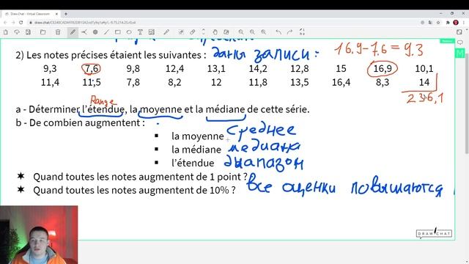Select the straight Line tool
The image size is (469, 264).
tap(106, 32)
